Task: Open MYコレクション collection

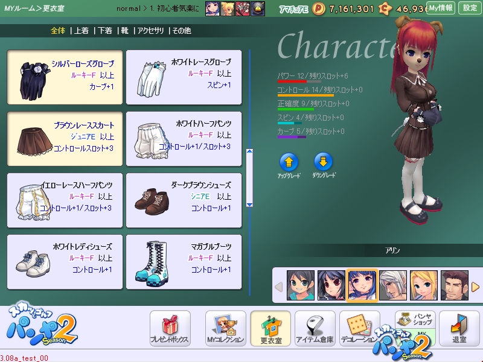Action: 225,328
